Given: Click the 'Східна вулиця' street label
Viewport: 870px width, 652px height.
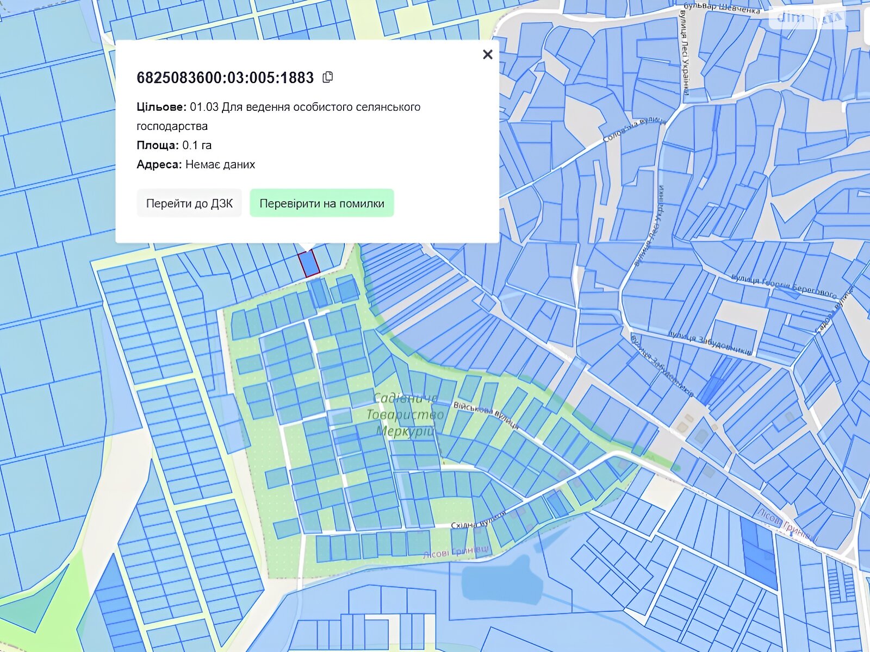Looking at the screenshot, I should 478,521.
